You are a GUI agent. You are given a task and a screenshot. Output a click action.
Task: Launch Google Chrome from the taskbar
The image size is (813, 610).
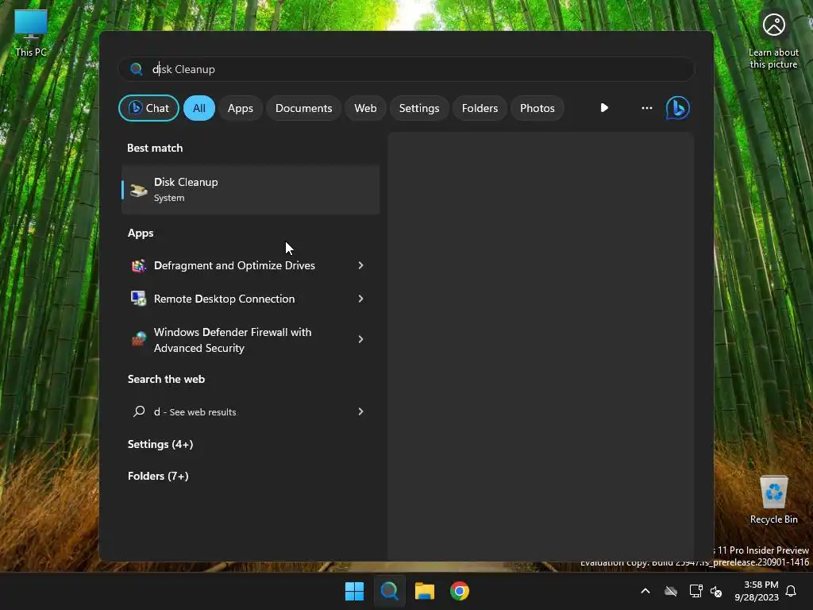tap(460, 591)
